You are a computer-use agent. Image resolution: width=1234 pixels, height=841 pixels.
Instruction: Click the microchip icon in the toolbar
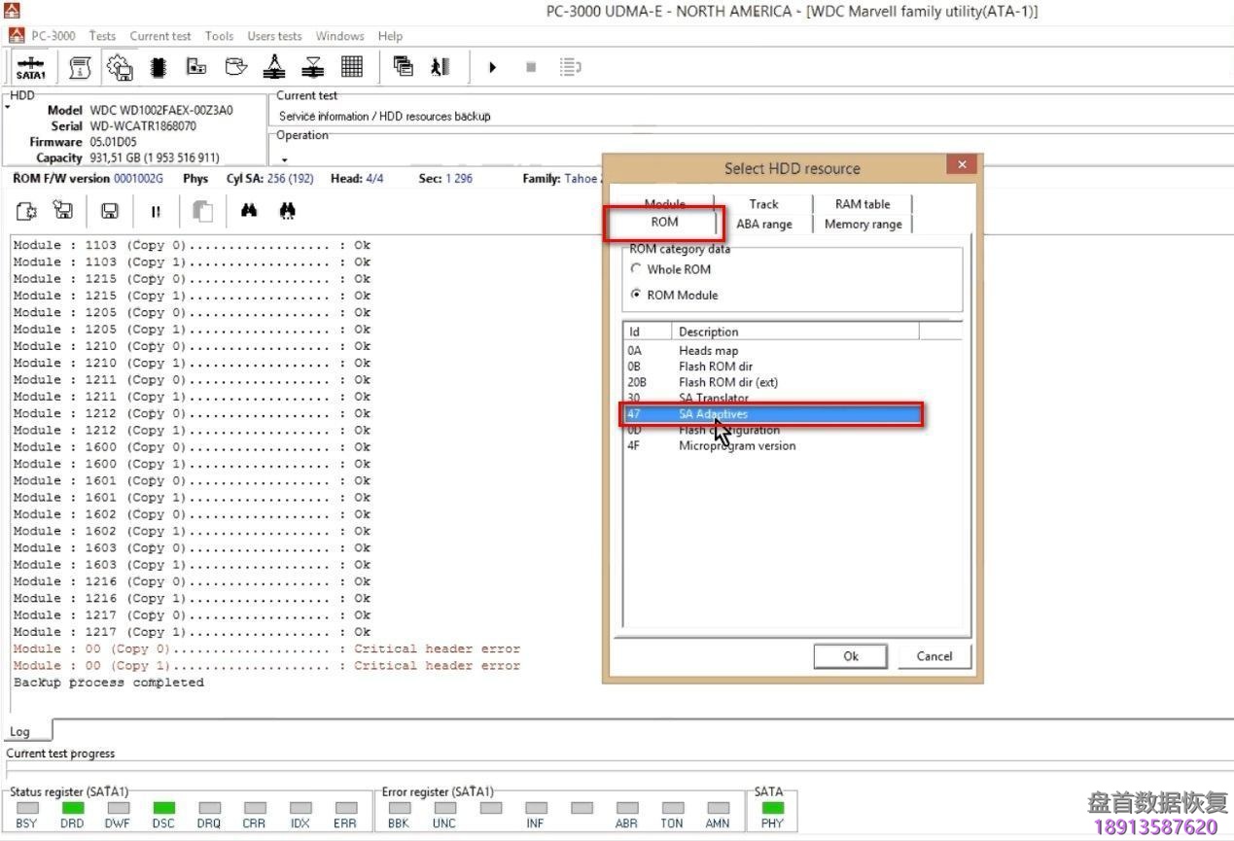(x=158, y=67)
